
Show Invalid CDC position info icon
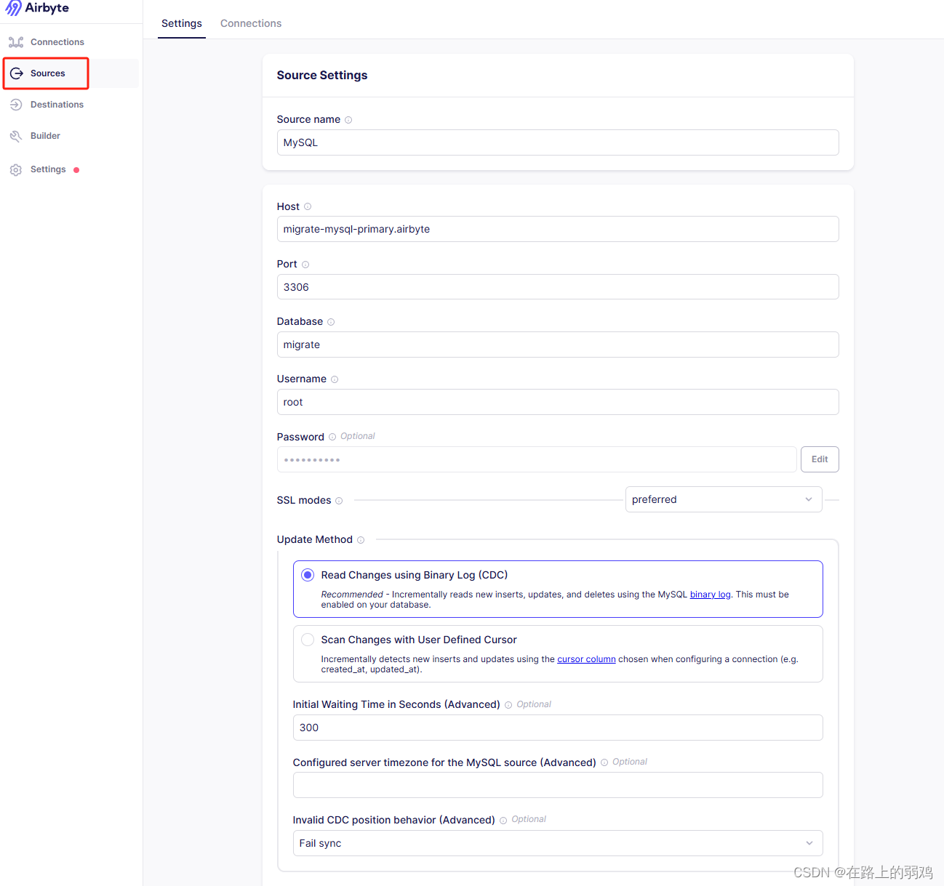pyautogui.click(x=503, y=821)
